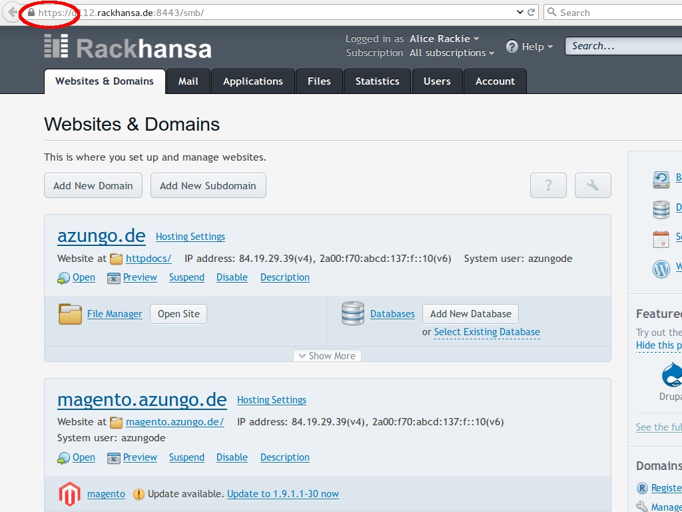Click the reload page icon in address bar
This screenshot has height=512, width=682.
[x=531, y=12]
